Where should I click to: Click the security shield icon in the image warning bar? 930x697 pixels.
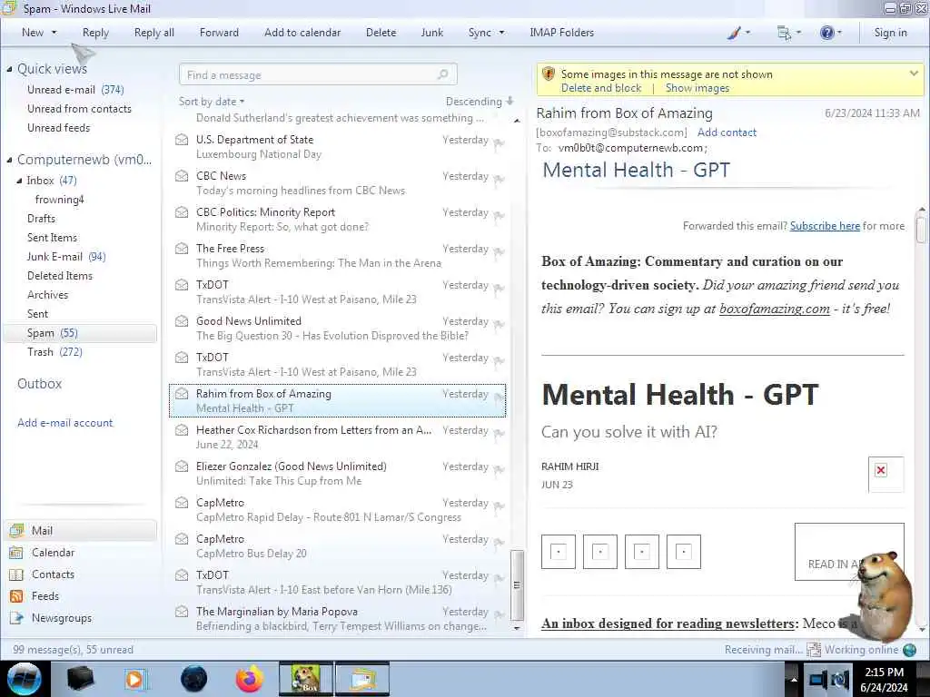pyautogui.click(x=549, y=74)
